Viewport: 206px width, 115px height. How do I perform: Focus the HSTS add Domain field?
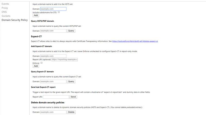pos(53,9)
